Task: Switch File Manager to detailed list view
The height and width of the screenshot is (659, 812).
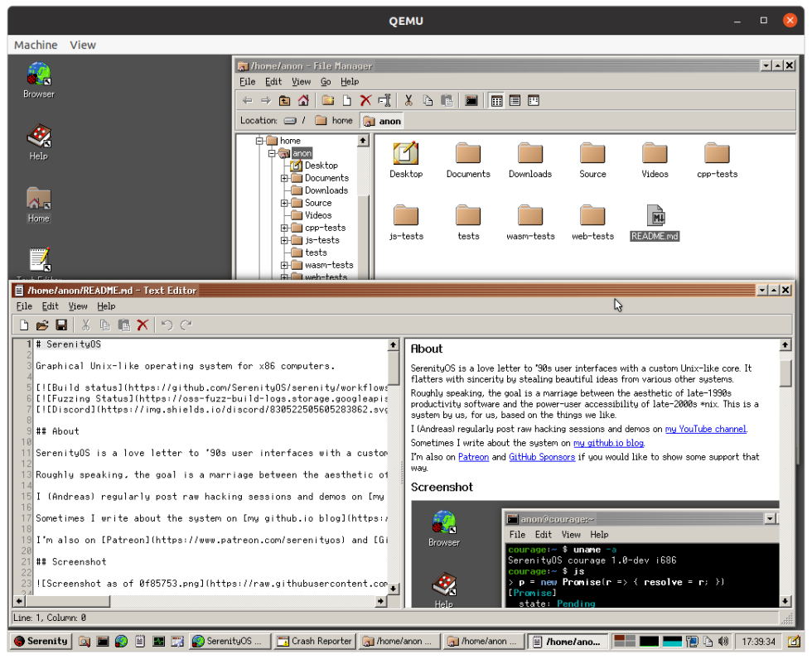Action: coord(515,100)
